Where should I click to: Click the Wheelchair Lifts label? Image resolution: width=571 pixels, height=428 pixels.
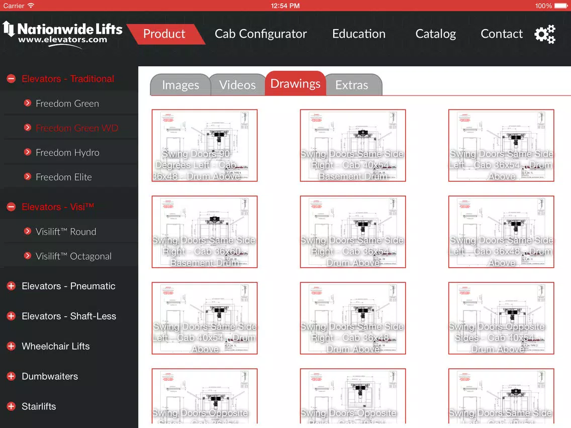(x=56, y=346)
